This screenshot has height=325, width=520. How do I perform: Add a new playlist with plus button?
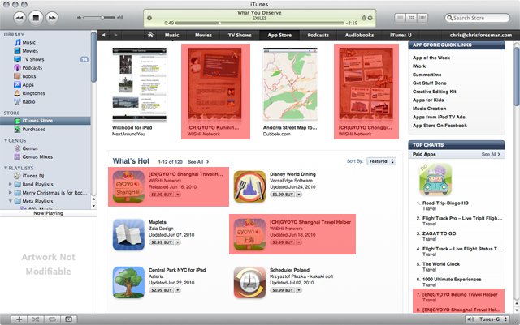(x=19, y=319)
